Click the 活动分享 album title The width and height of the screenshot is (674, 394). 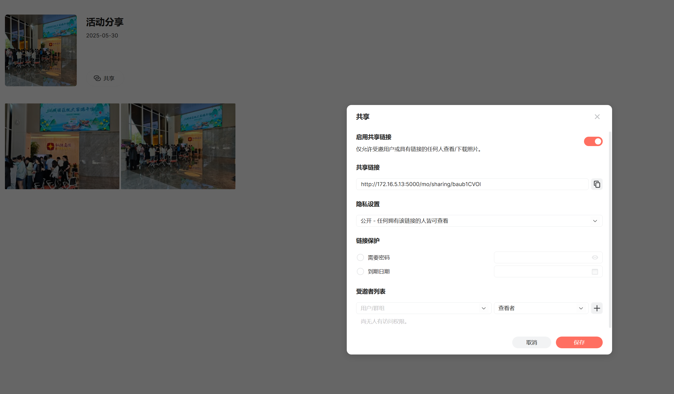coord(105,22)
